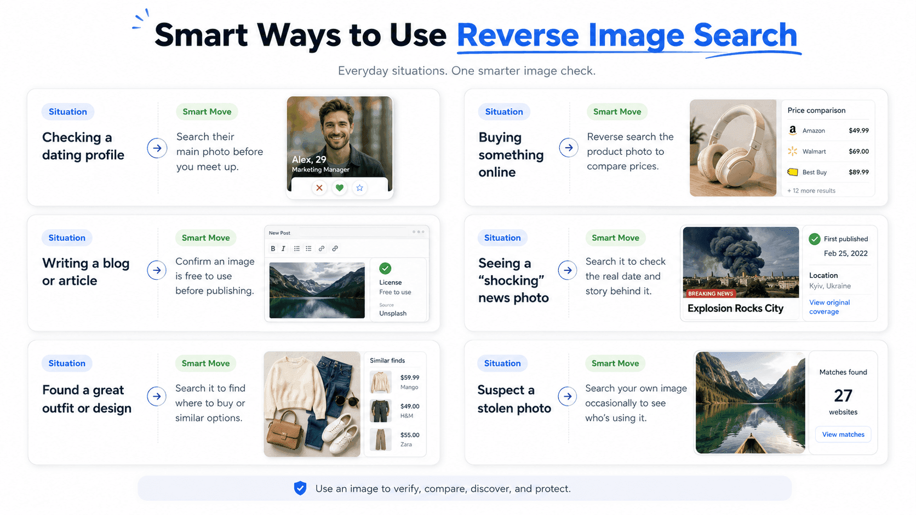This screenshot has height=515, width=916.
Task: Click the Kyiv, Ukraine location text
Action: tap(830, 286)
